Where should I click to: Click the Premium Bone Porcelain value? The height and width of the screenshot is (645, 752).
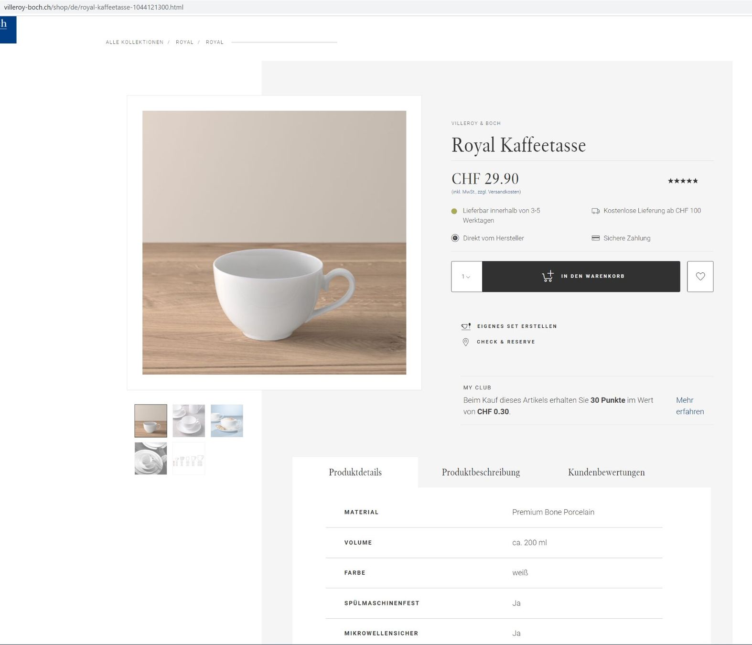coord(553,512)
